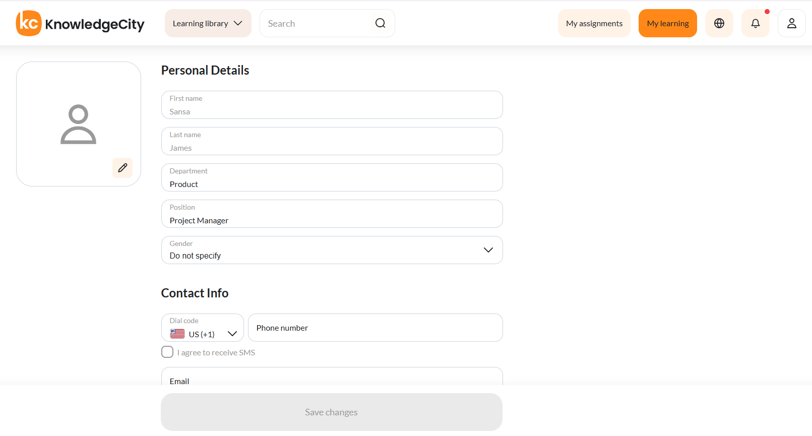The width and height of the screenshot is (812, 436).
Task: Open My learning page
Action: click(x=668, y=23)
